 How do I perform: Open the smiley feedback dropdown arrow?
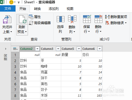pyautogui.click(x=15, y=2)
